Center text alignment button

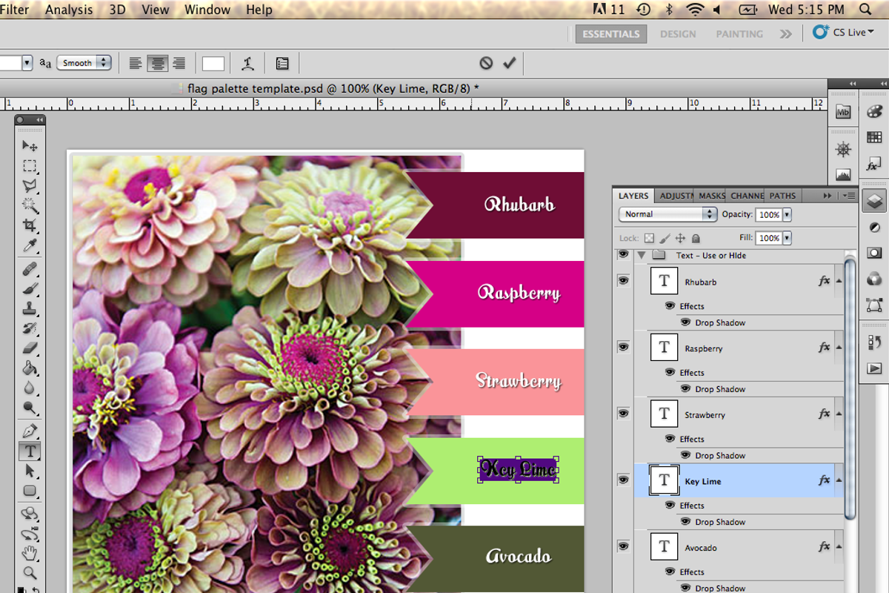157,64
